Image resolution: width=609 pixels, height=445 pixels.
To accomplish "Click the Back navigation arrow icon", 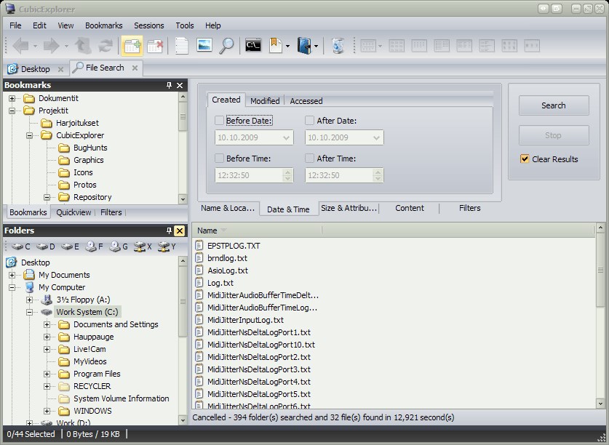I will tap(21, 46).
